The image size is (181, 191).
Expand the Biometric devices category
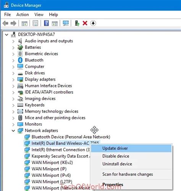(x=13, y=54)
